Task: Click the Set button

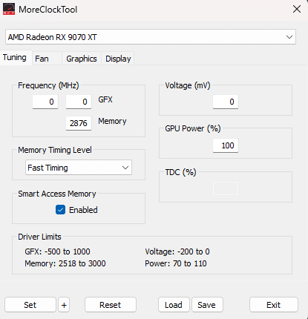Action: [x=30, y=305]
